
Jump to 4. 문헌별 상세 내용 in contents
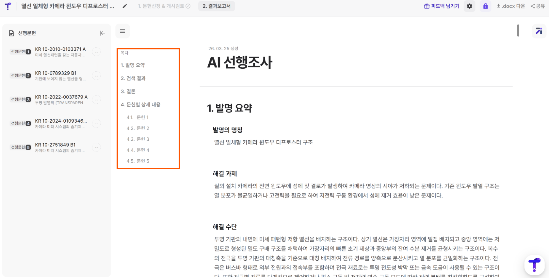point(140,105)
